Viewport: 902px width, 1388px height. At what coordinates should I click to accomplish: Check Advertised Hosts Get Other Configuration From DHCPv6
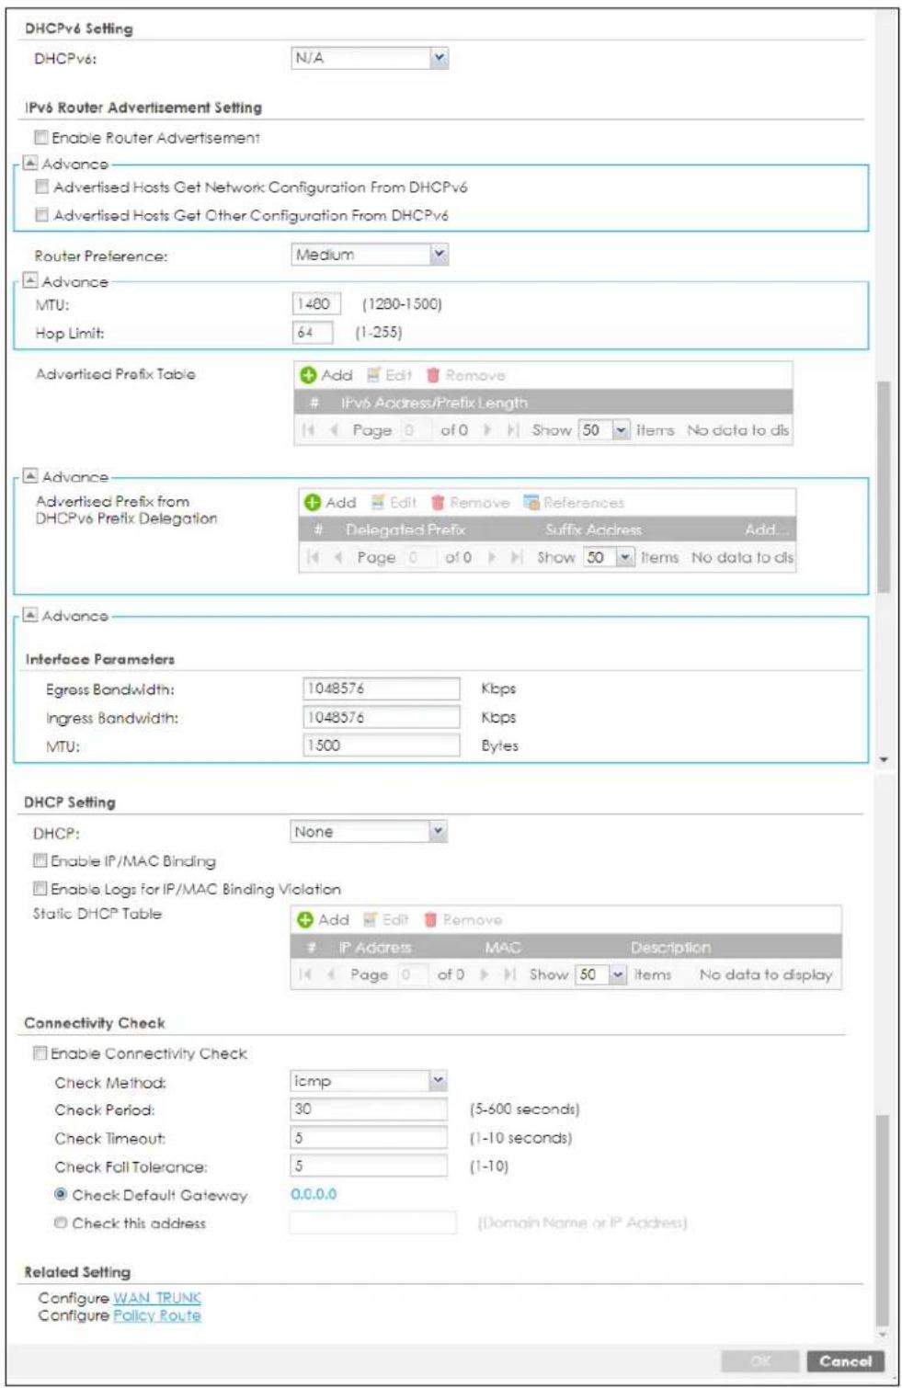click(x=41, y=214)
